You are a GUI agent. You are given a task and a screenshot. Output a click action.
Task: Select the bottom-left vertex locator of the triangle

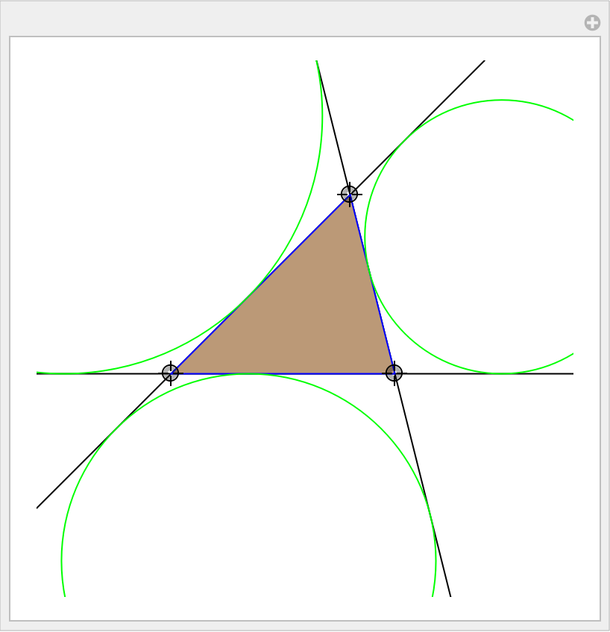click(171, 373)
